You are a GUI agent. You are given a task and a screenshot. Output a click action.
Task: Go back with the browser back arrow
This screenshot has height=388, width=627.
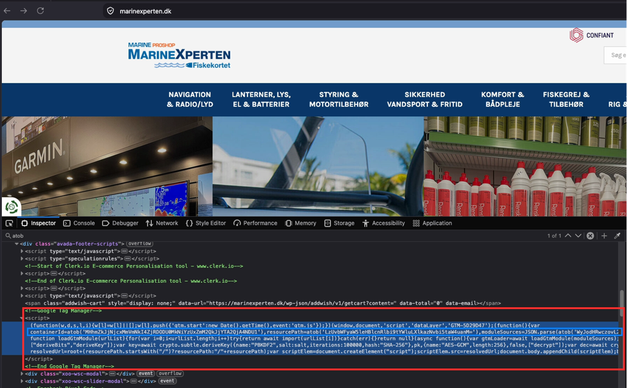[7, 11]
